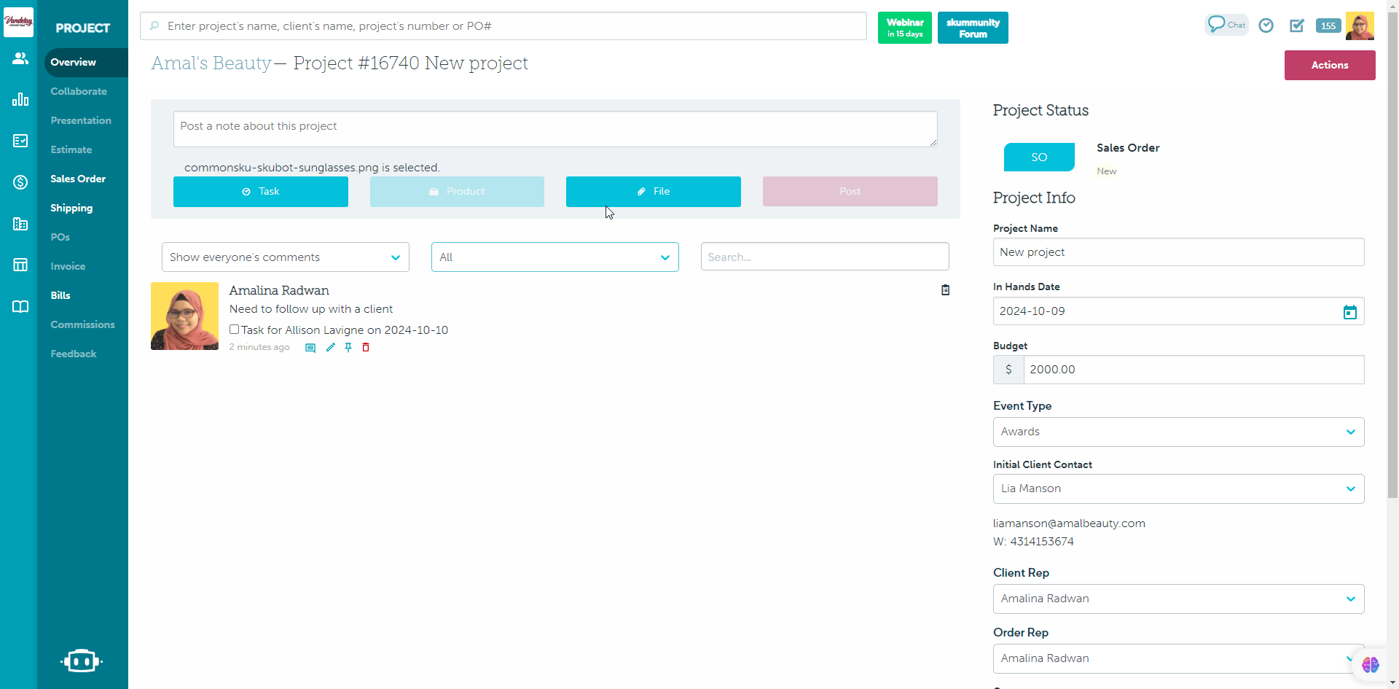Open the skubot robot icon at bottom
This screenshot has width=1399, height=689.
(x=81, y=661)
